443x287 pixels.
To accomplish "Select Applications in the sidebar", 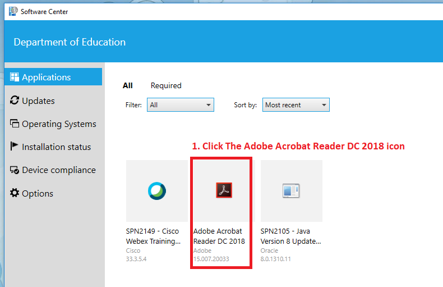I will [x=53, y=77].
